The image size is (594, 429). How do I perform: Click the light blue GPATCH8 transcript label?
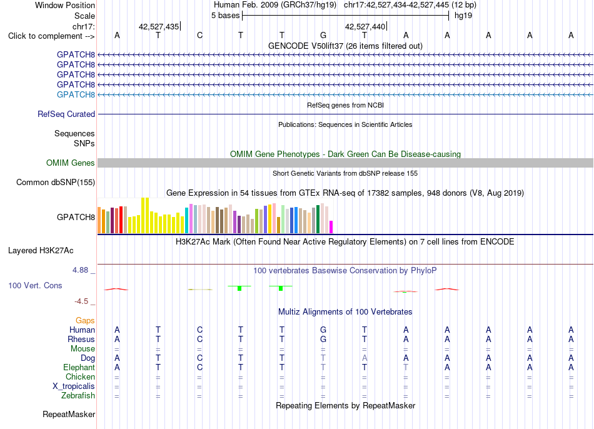pos(76,94)
